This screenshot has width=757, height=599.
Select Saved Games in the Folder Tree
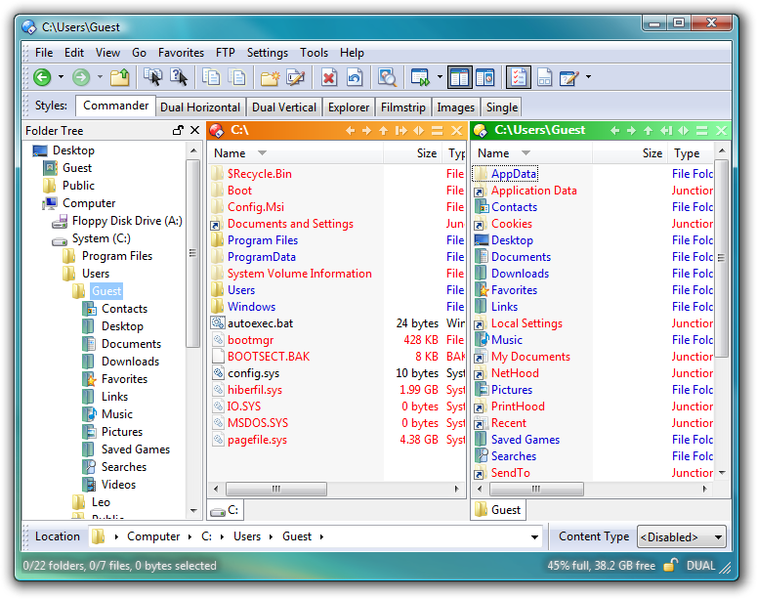(135, 449)
